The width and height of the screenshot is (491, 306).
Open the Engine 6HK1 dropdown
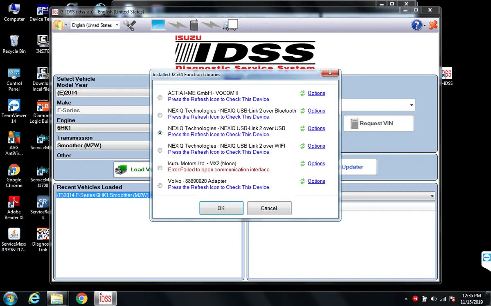click(103, 128)
